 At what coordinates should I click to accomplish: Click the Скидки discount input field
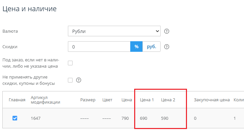[99, 47]
